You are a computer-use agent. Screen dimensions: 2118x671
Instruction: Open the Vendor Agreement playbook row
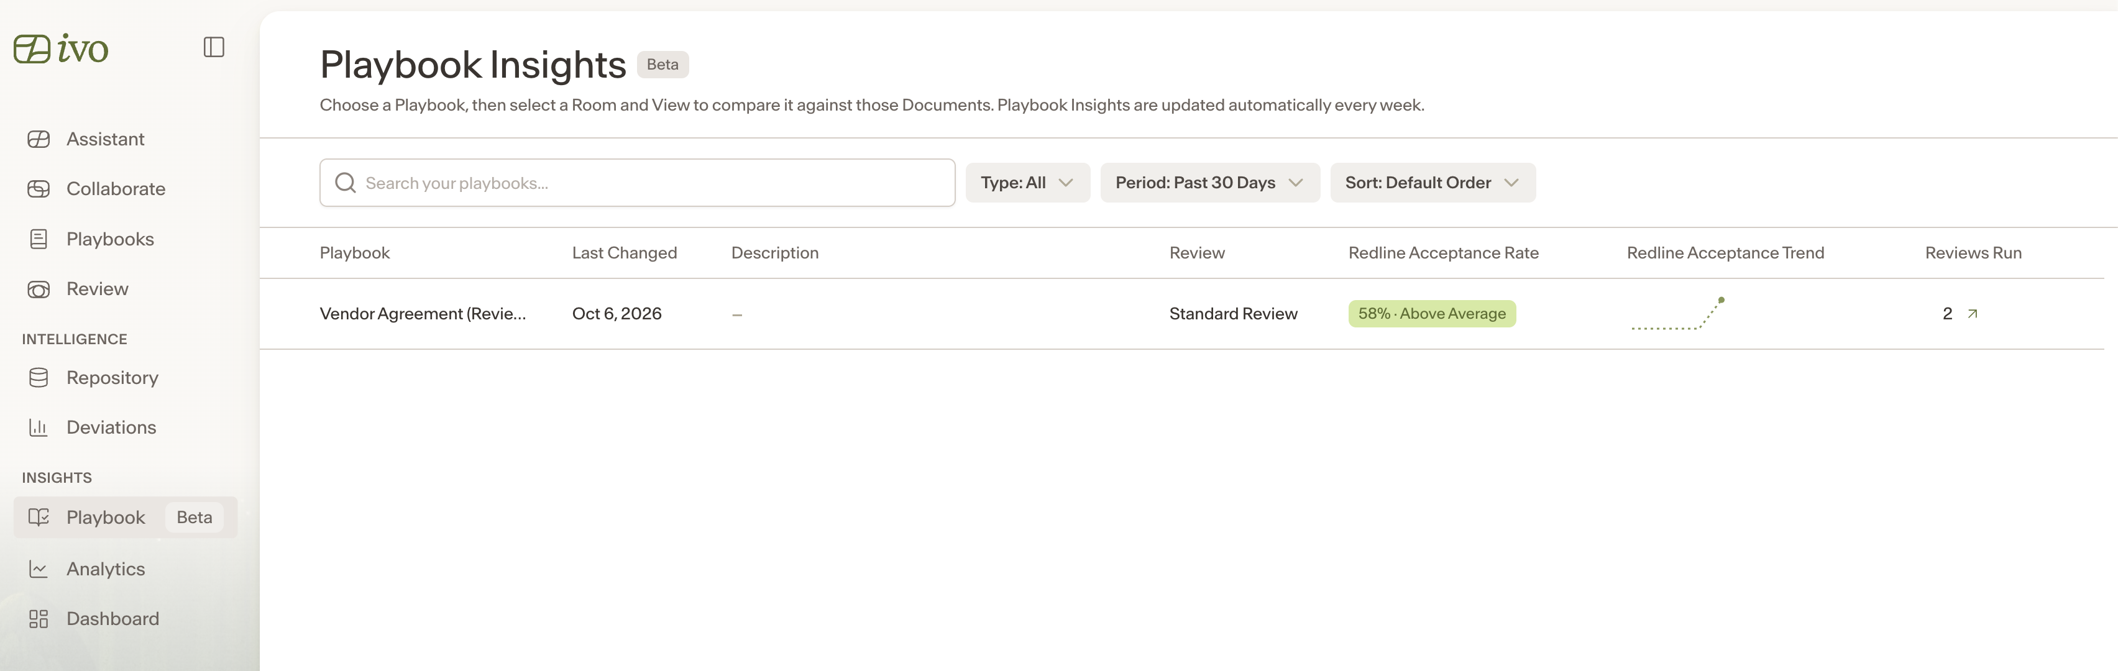[x=1181, y=313]
